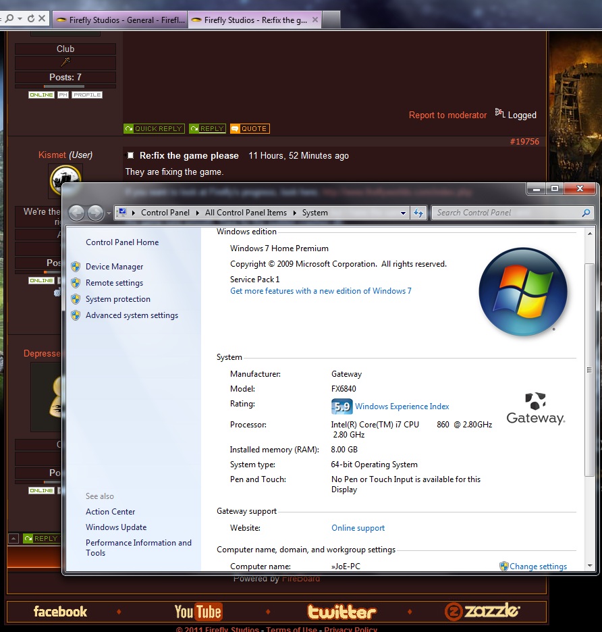Click the Club rank weapon icon

(x=65, y=61)
